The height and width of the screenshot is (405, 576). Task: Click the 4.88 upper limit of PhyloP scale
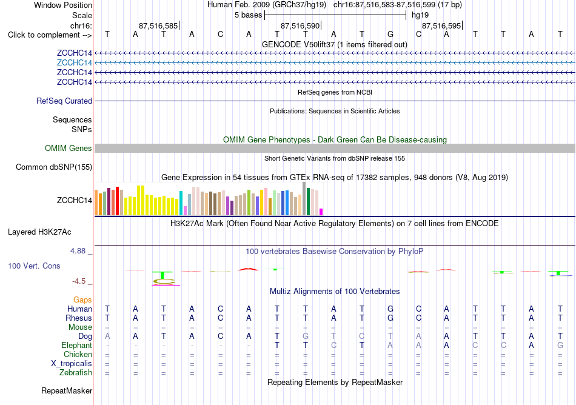pyautogui.click(x=78, y=251)
